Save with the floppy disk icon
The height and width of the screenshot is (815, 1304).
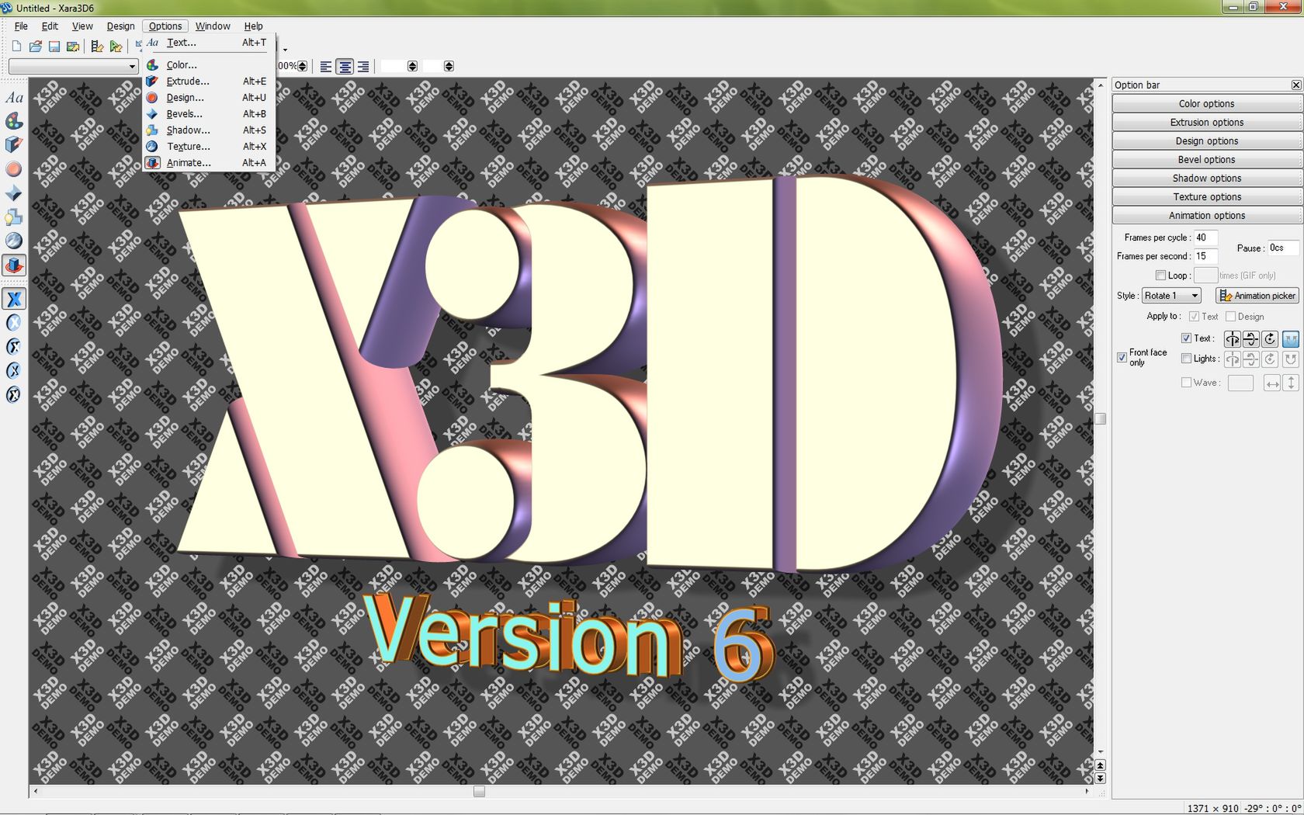54,47
